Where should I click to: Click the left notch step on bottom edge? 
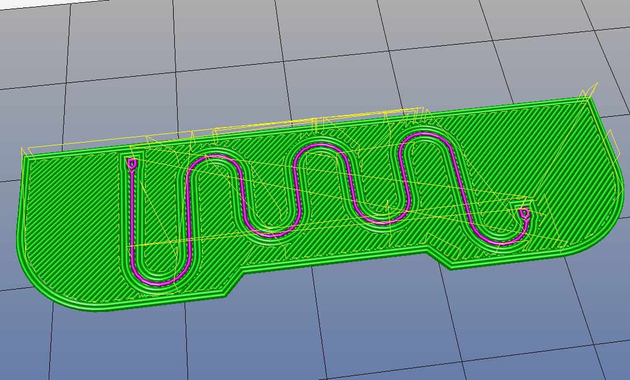click(x=235, y=283)
